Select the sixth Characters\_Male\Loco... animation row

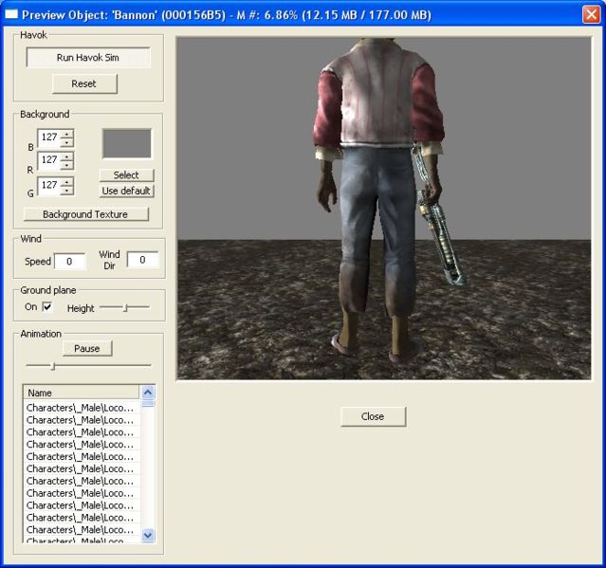click(x=81, y=468)
